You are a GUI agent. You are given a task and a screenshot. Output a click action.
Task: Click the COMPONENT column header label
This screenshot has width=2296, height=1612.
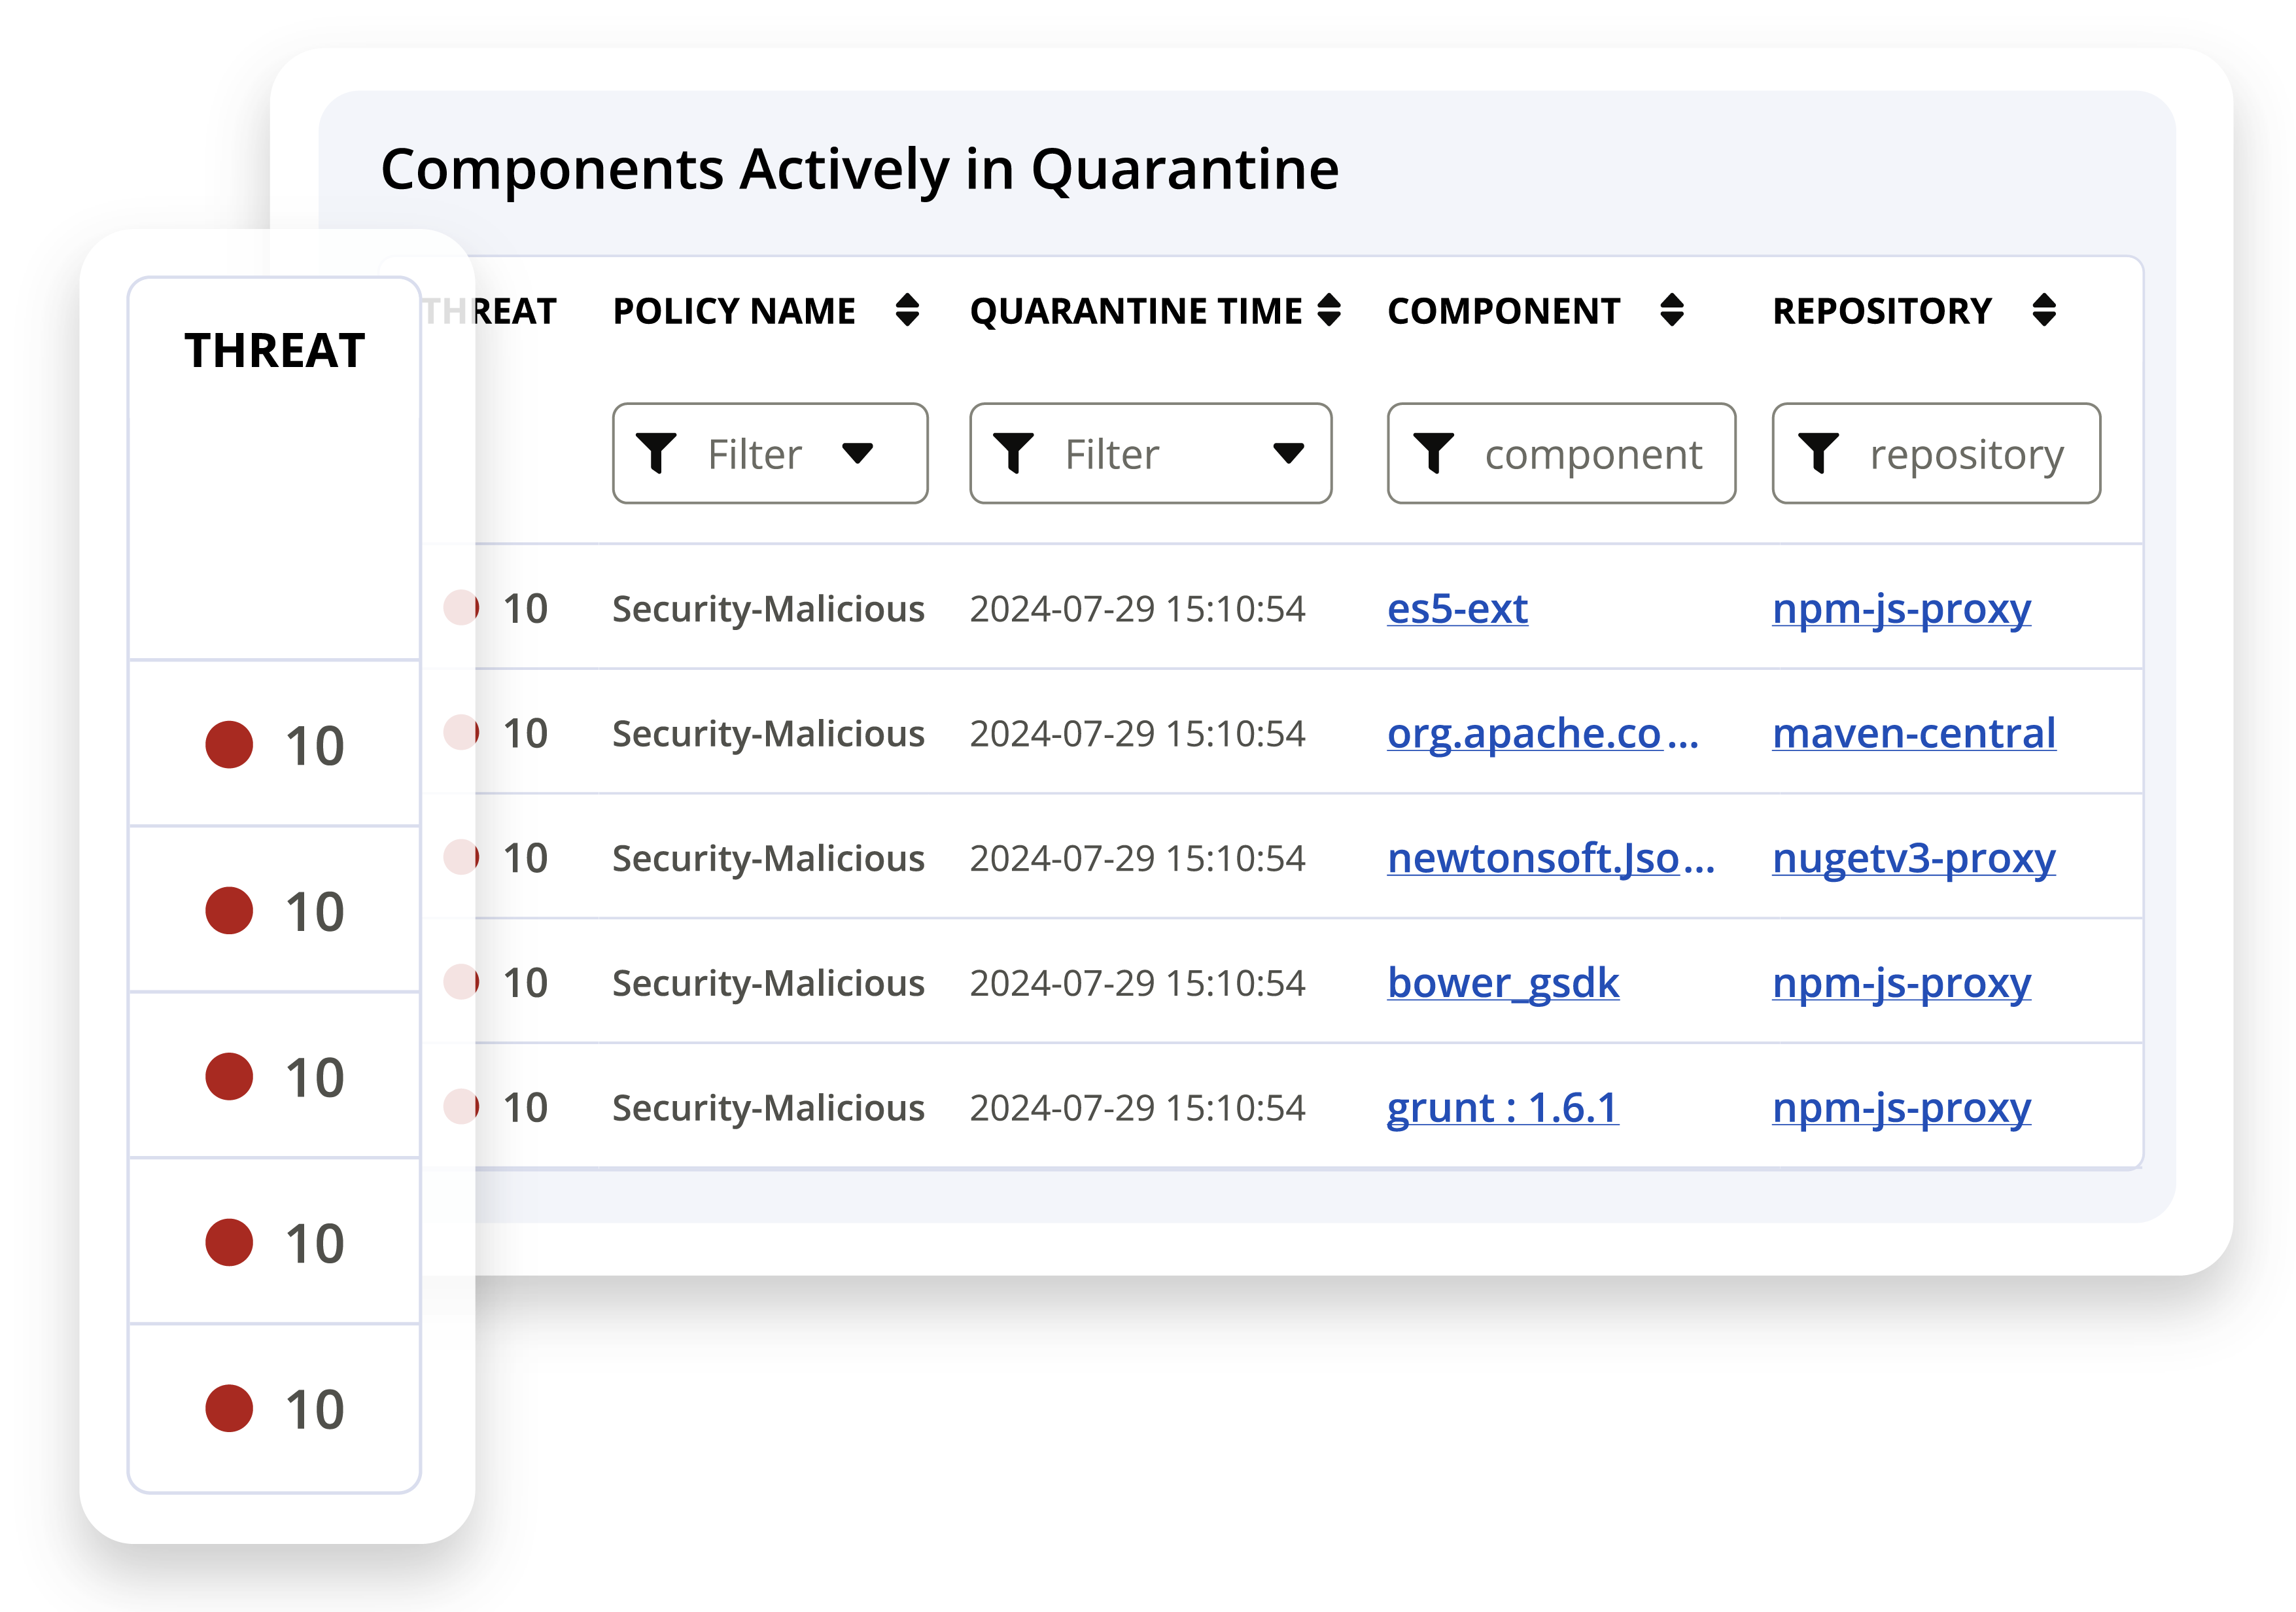(1505, 311)
